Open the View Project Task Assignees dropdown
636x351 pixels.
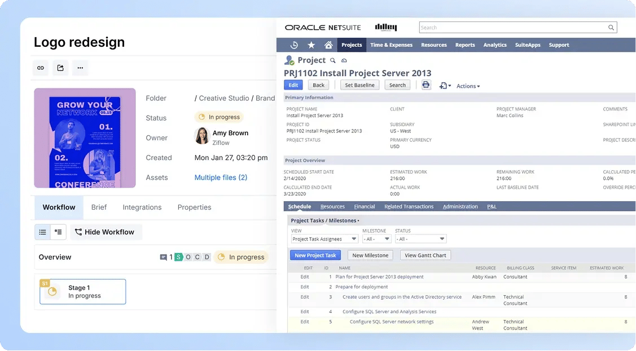click(324, 239)
